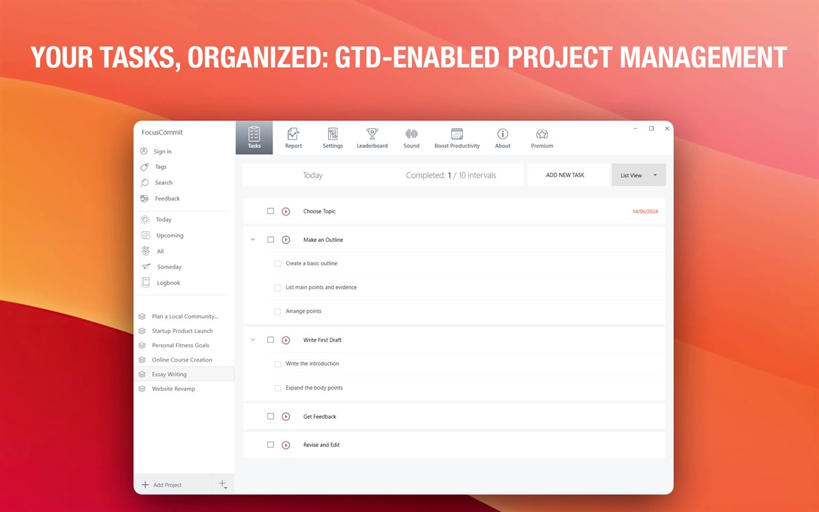Open the About section
Image resolution: width=819 pixels, height=512 pixels.
click(502, 137)
